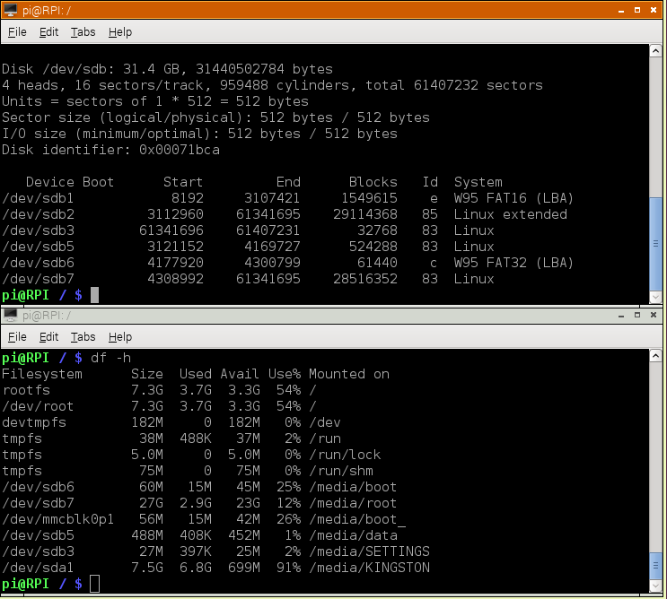Click scroll-down arrow in top terminal scrollbar

657,296
